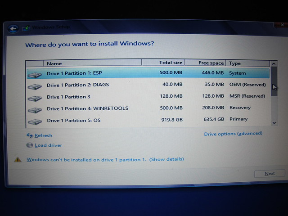Click the MSR (Reserved) type cell
This screenshot has height=216, width=288.
pyautogui.click(x=247, y=96)
